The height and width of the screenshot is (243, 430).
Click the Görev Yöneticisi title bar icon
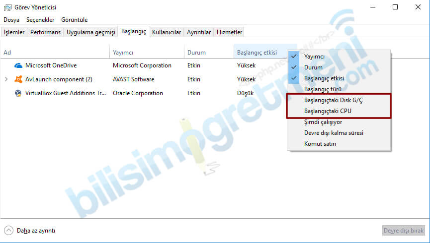[8, 7]
